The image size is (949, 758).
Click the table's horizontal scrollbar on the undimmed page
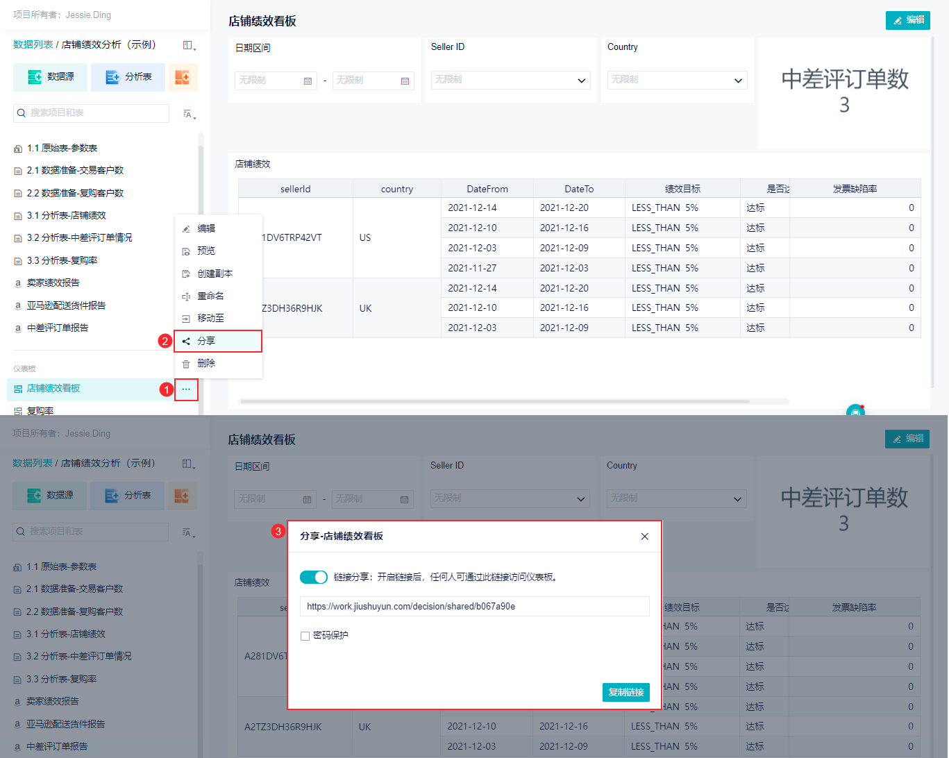coord(494,401)
